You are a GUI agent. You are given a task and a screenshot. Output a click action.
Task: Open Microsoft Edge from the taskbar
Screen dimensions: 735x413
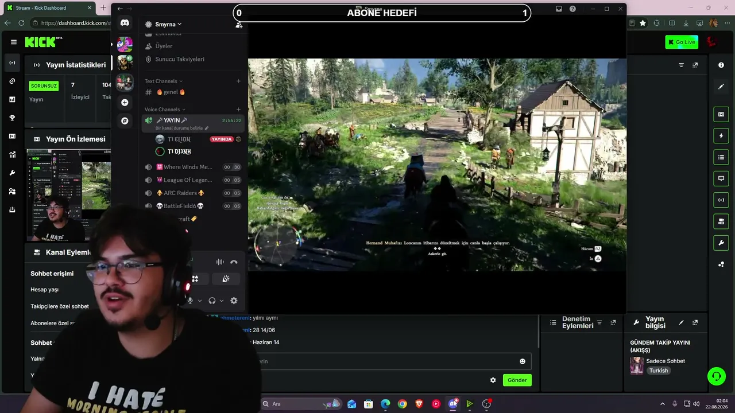click(x=385, y=404)
